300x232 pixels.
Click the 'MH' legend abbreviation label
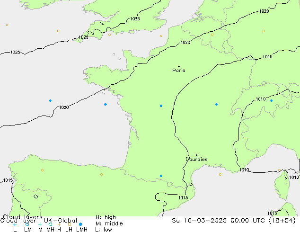tap(50, 230)
